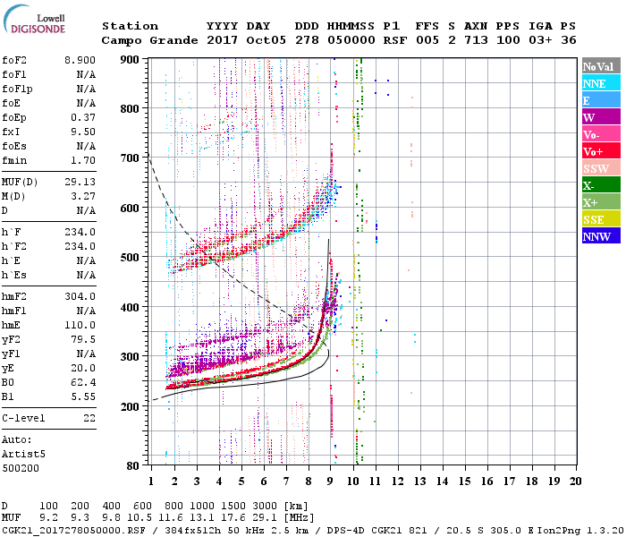Screen dimensions: 626x537
Task: Click the foF1 N/A value
Action: [x=86, y=74]
